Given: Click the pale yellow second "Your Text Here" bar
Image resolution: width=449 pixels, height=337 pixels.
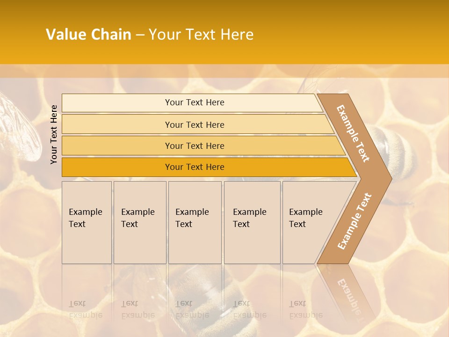Looking at the screenshot, I should [195, 125].
